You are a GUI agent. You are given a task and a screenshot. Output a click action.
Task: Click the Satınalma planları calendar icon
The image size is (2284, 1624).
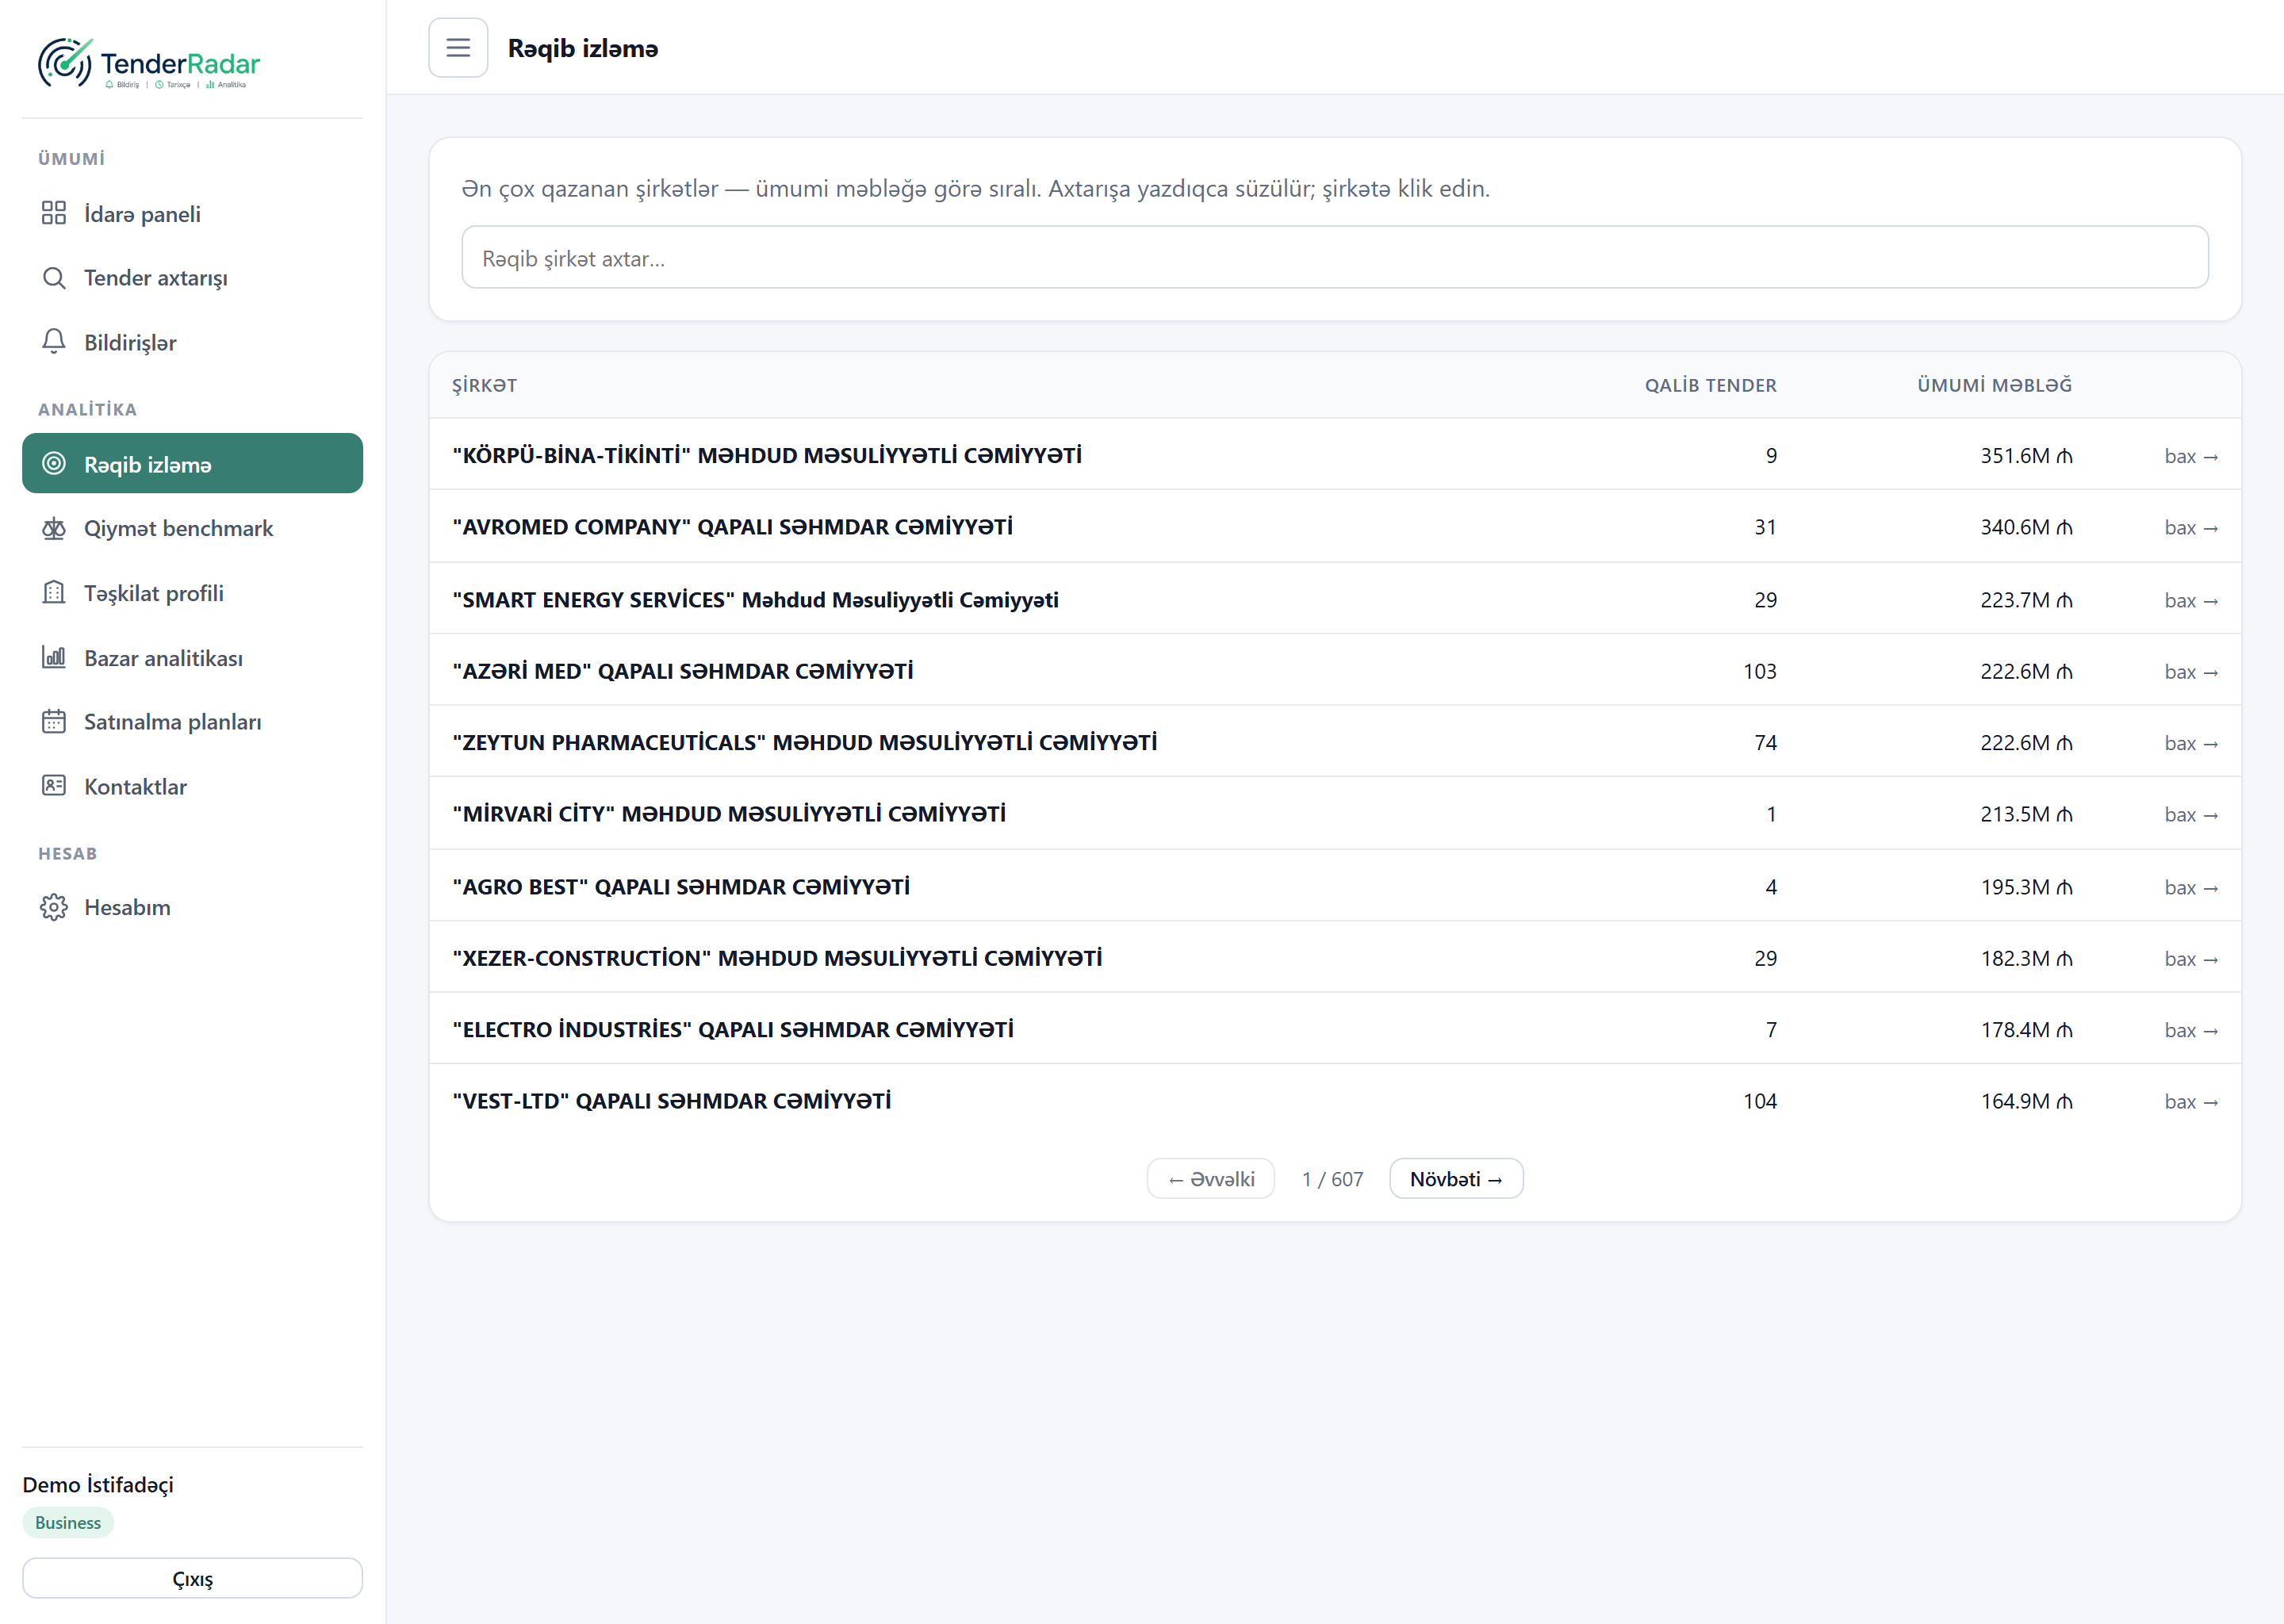point(54,722)
